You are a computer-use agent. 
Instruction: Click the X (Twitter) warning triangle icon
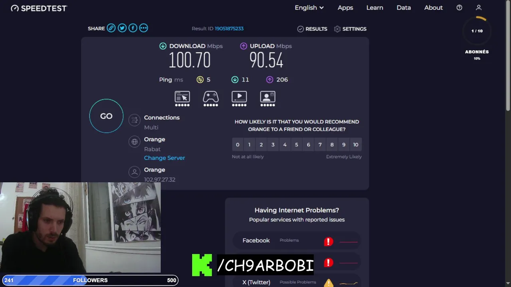[x=328, y=283]
